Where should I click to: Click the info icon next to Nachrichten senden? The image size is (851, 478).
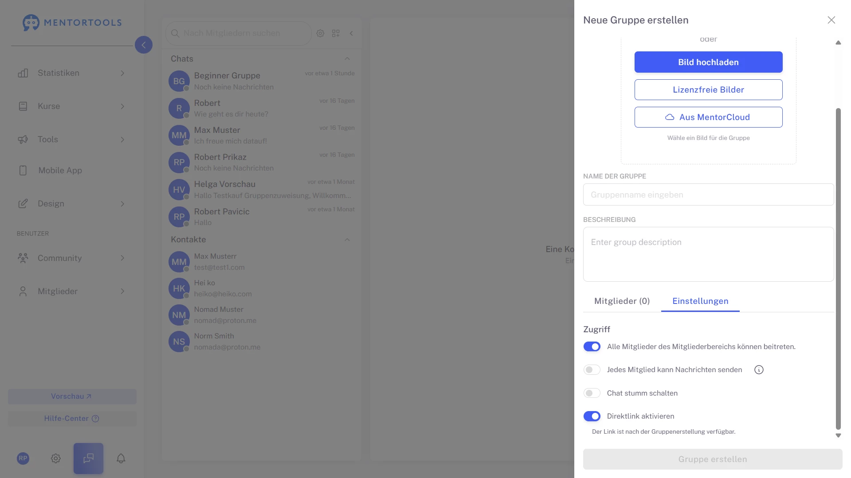click(x=759, y=370)
